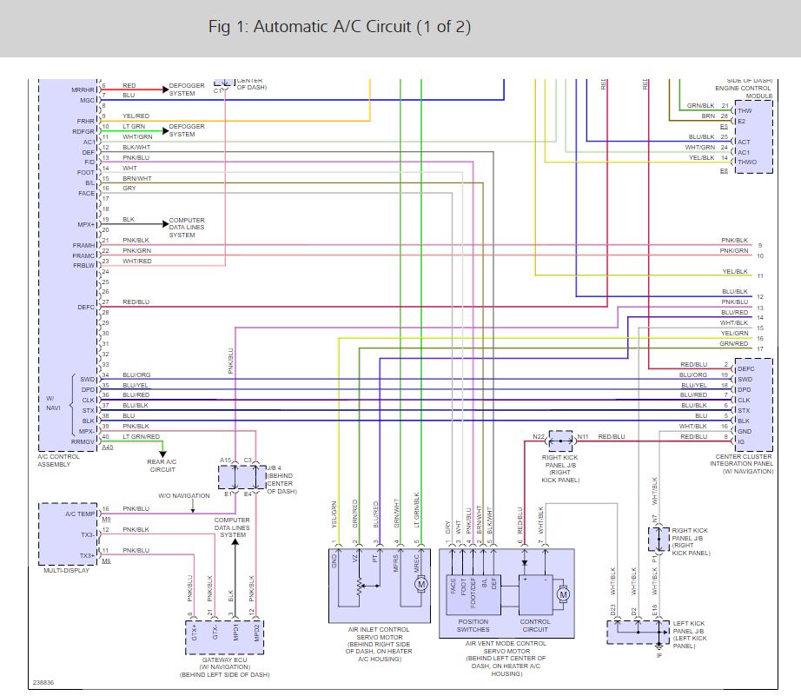Click the BRN/WHT wire label at pin 15
The height and width of the screenshot is (696, 801).
point(137,178)
